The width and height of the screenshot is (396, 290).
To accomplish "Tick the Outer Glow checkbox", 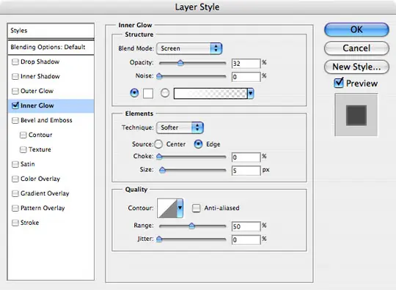I will pos(15,91).
